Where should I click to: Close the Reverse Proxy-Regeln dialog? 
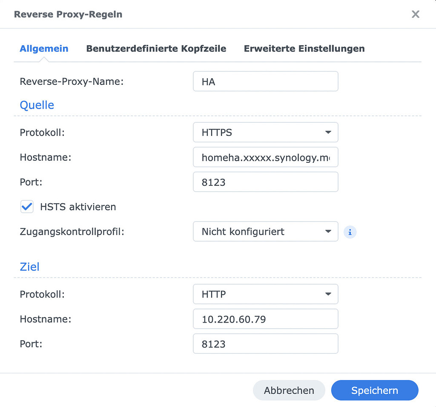pyautogui.click(x=415, y=14)
